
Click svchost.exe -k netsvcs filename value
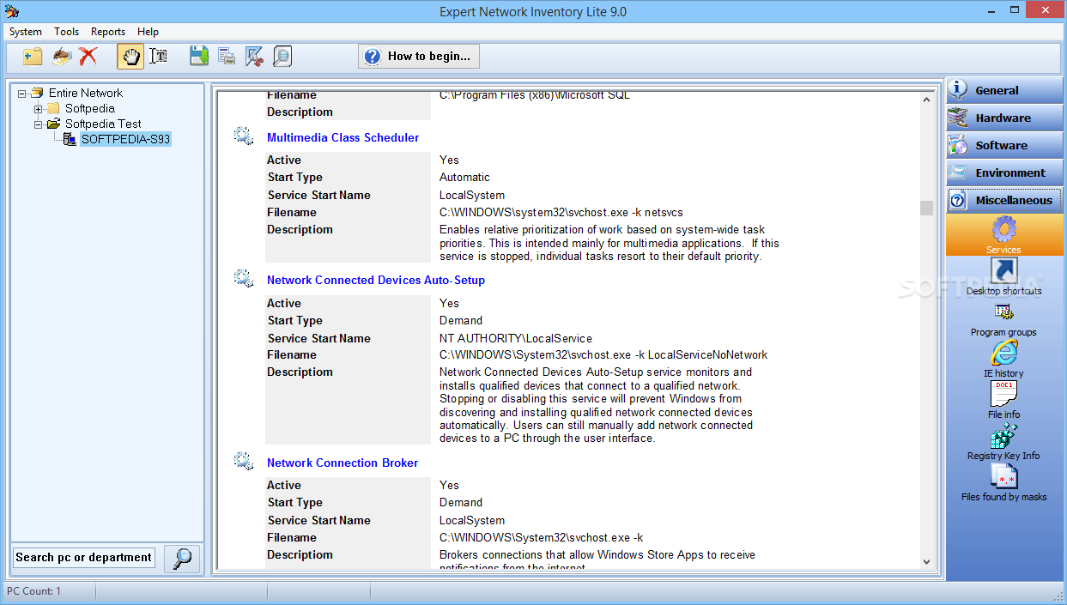pyautogui.click(x=561, y=212)
